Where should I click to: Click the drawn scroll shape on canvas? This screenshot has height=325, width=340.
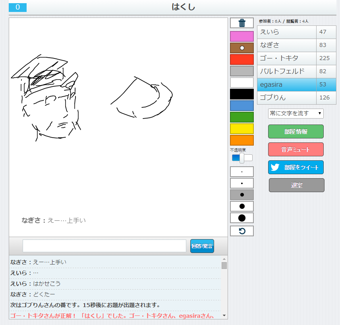(x=141, y=98)
